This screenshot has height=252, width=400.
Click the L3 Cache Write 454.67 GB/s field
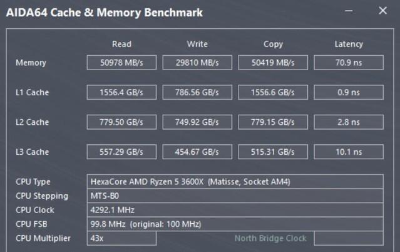[197, 152]
